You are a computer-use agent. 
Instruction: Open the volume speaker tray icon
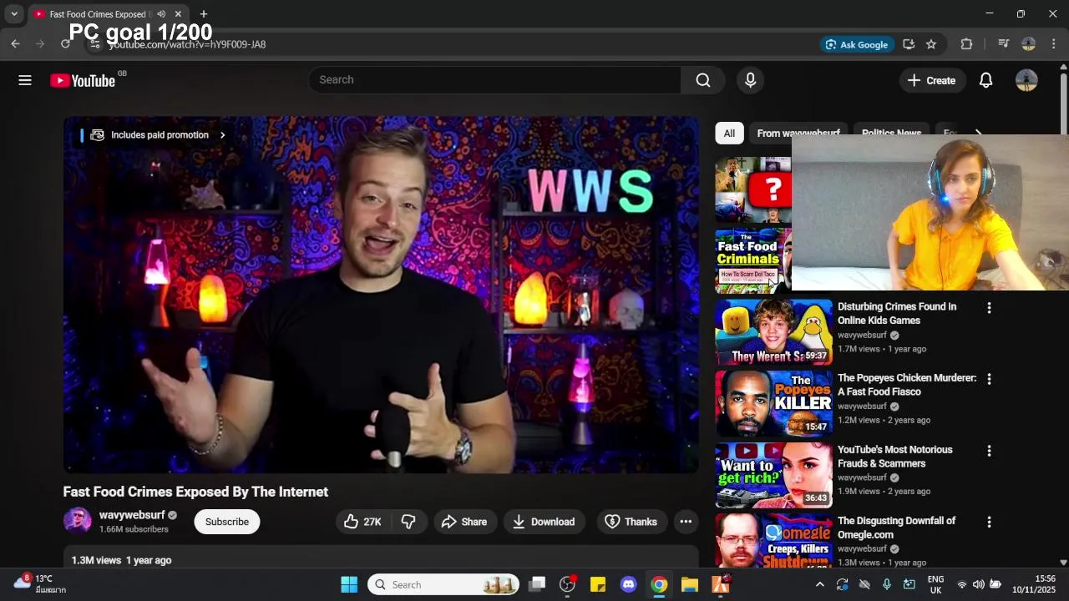[x=978, y=584]
